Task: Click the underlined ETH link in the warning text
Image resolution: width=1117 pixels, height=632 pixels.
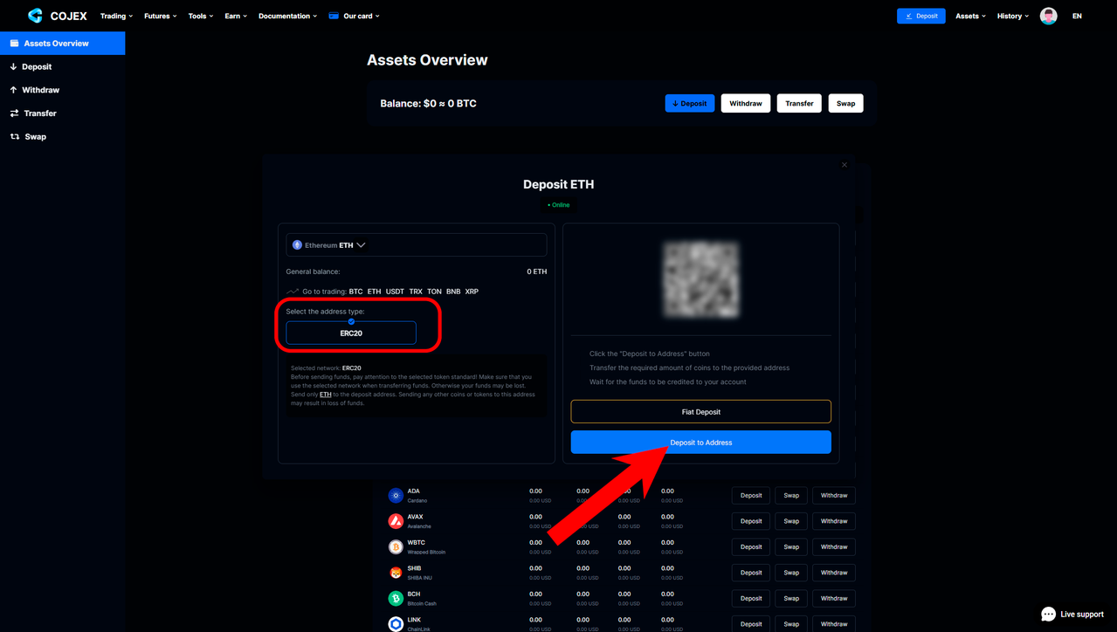Action: [325, 395]
